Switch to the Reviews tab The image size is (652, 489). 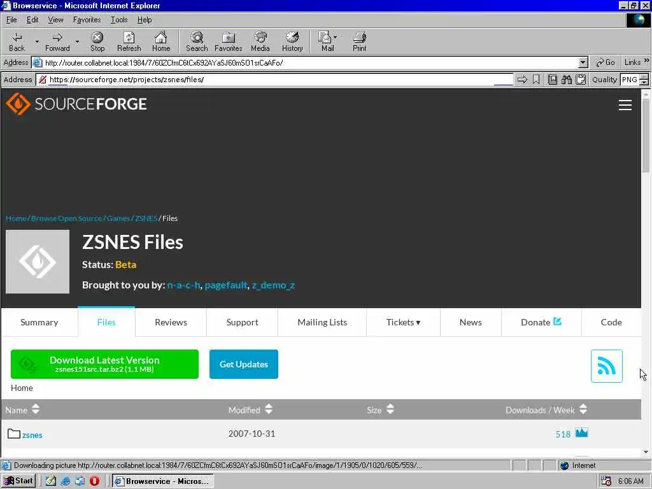click(x=171, y=322)
